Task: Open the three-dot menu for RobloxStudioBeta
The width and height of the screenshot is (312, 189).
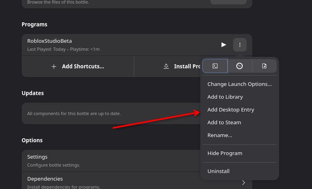Action: coord(240,45)
